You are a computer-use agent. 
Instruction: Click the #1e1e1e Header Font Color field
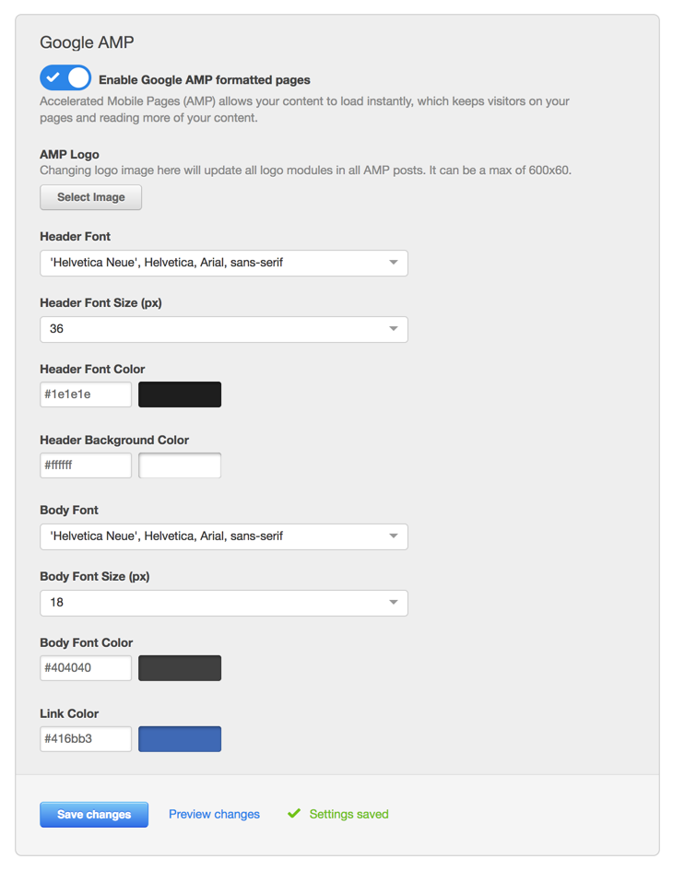tap(85, 394)
